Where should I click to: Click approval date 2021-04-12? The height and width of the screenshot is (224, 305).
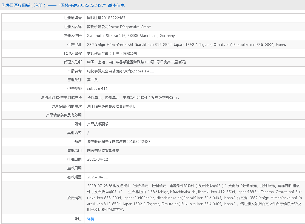point(98,160)
